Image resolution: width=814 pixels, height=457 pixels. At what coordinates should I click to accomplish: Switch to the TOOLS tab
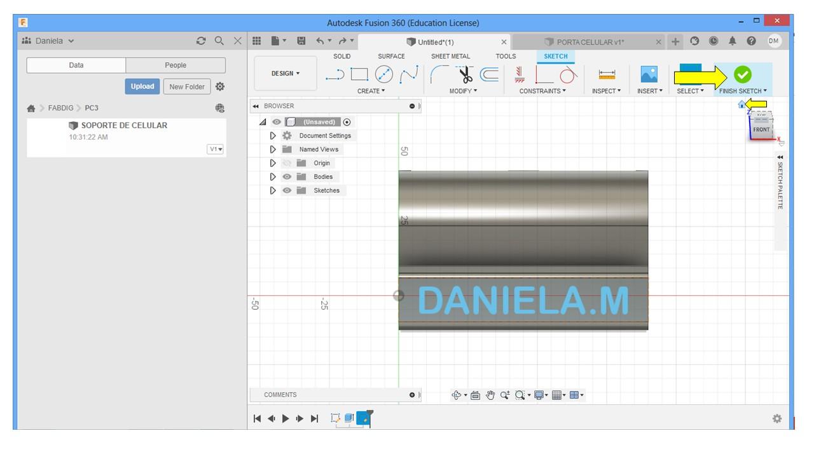506,56
